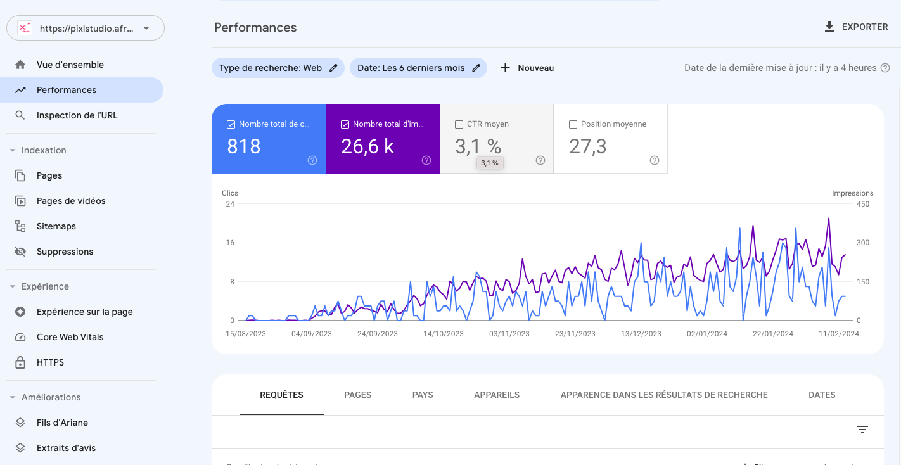Open Core Web Vitals report
The height and width of the screenshot is (465, 901).
70,337
